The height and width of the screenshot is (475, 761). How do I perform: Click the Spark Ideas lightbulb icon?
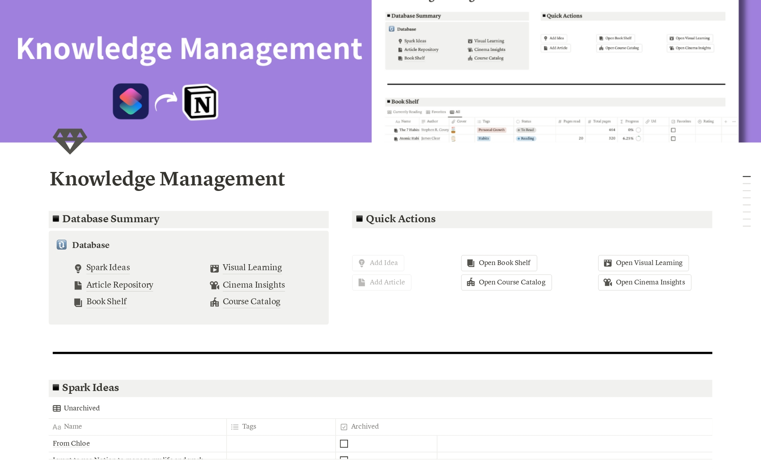tap(78, 268)
